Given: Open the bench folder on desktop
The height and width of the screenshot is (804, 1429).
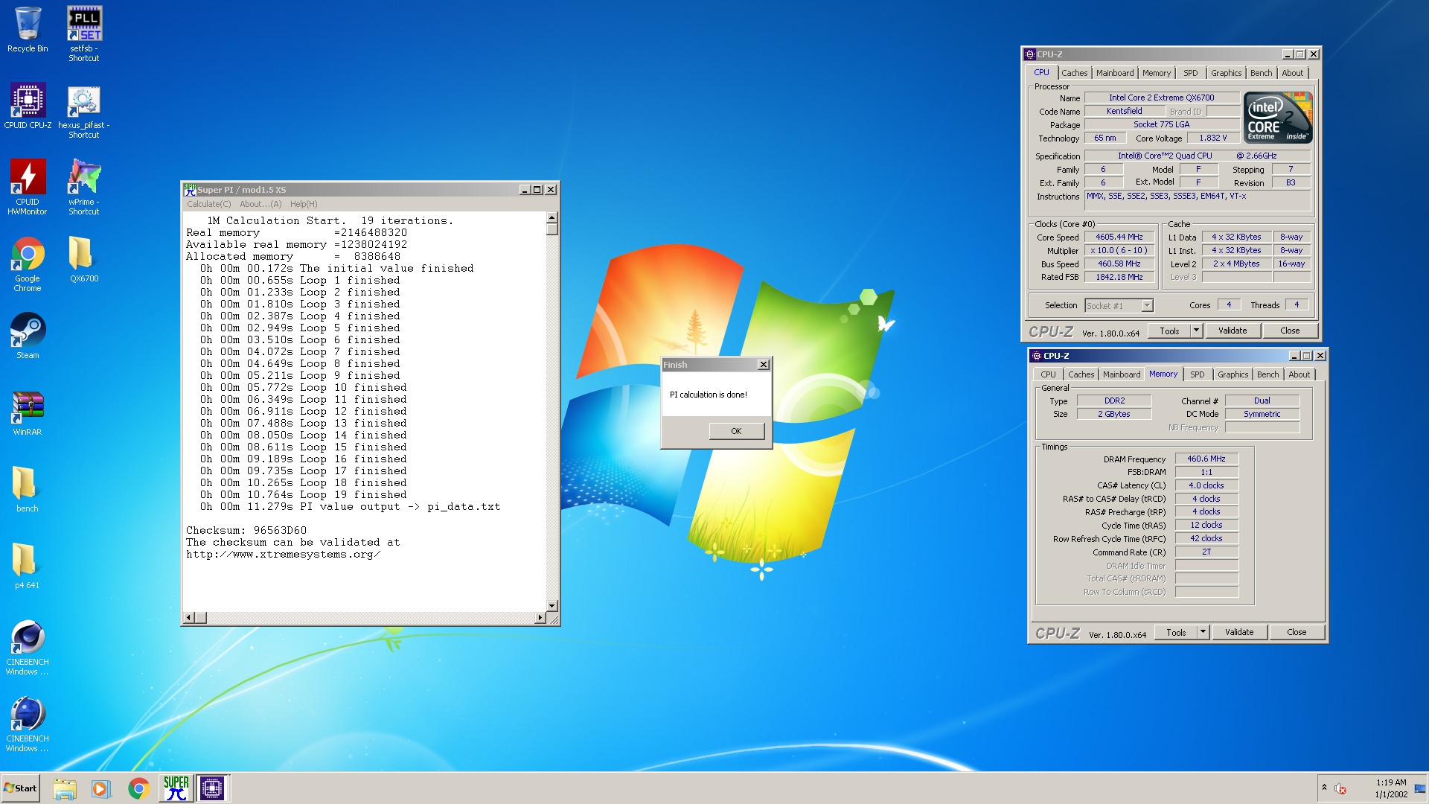Looking at the screenshot, I should pos(28,489).
